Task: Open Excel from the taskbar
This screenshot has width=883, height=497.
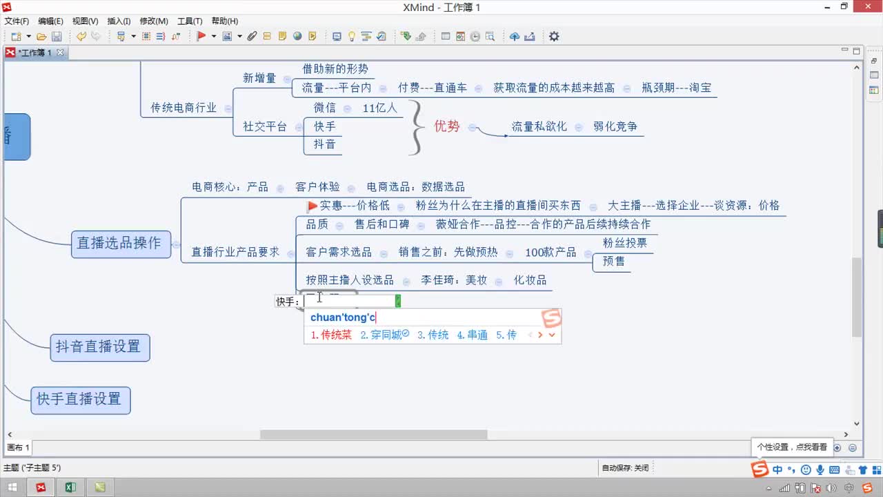Action: (70, 487)
